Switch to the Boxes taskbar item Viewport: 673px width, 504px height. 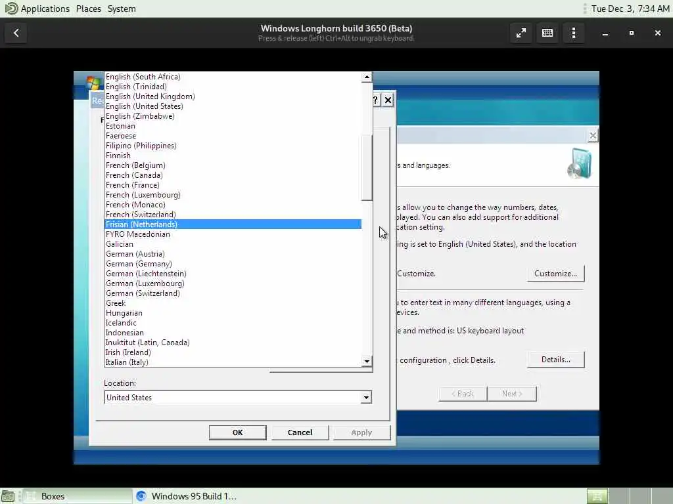[78, 496]
